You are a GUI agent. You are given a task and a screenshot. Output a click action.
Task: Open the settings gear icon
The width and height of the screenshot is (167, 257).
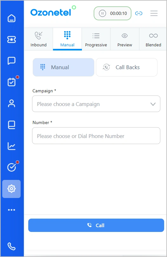(11, 189)
